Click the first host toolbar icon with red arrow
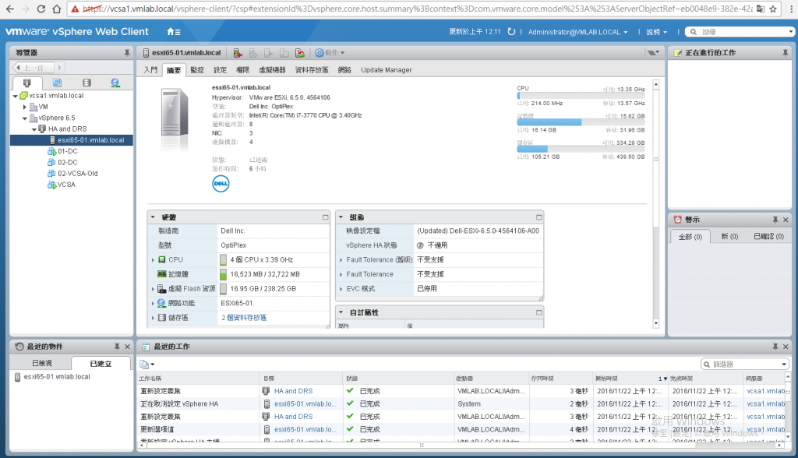This screenshot has height=458, width=798. coord(238,53)
